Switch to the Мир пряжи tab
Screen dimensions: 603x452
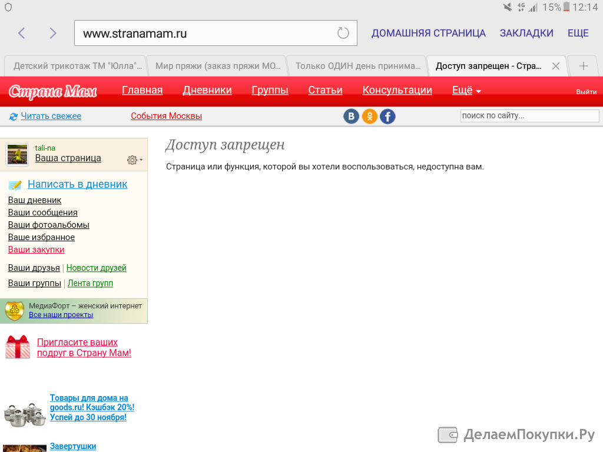pos(218,66)
